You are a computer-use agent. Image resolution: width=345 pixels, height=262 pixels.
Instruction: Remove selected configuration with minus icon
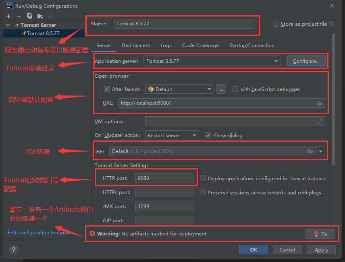[19, 16]
